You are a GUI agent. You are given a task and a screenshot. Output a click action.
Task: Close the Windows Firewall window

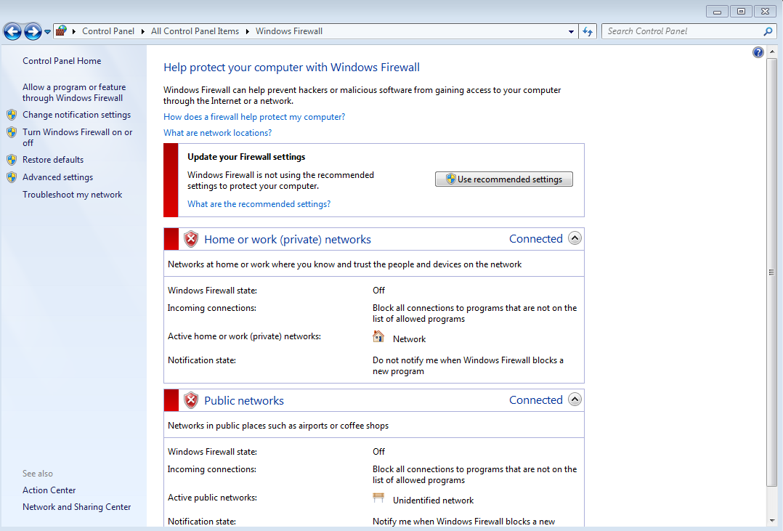point(765,12)
